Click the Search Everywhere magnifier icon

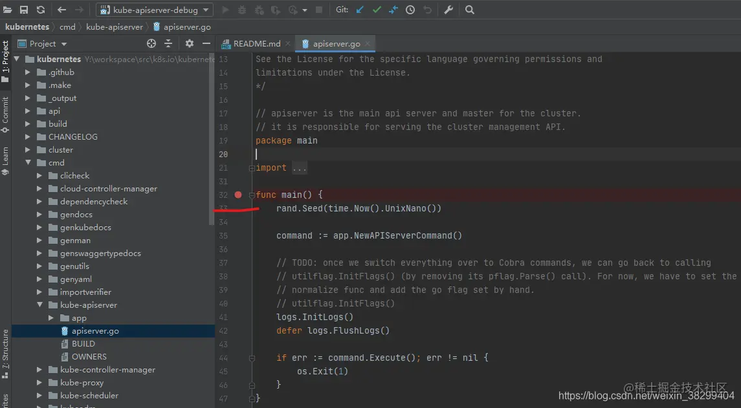pos(470,10)
